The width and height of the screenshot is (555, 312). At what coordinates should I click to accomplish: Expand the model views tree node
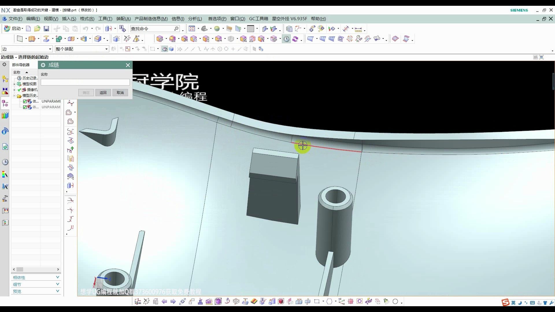point(14,84)
